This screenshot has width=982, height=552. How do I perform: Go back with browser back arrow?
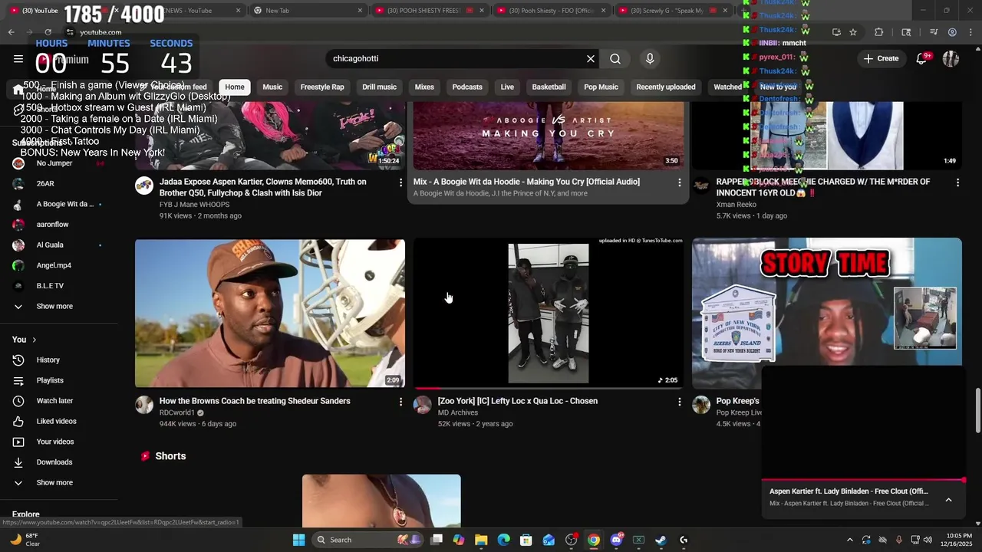pyautogui.click(x=11, y=32)
